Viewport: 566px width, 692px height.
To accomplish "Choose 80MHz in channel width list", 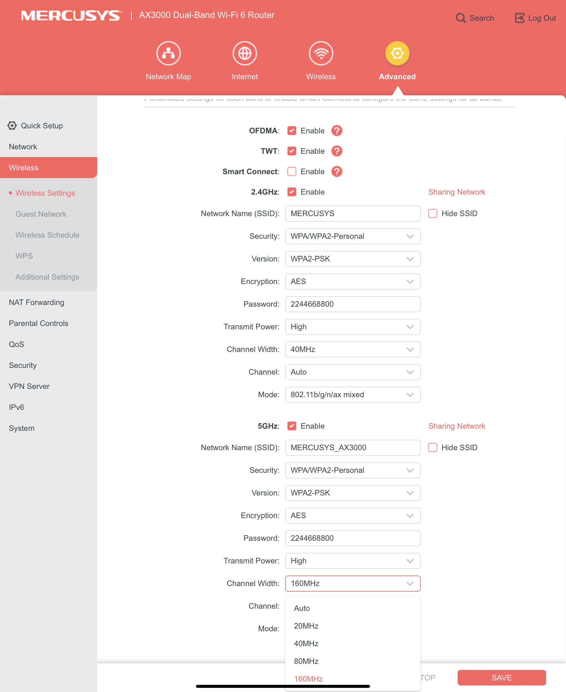I will (x=352, y=661).
